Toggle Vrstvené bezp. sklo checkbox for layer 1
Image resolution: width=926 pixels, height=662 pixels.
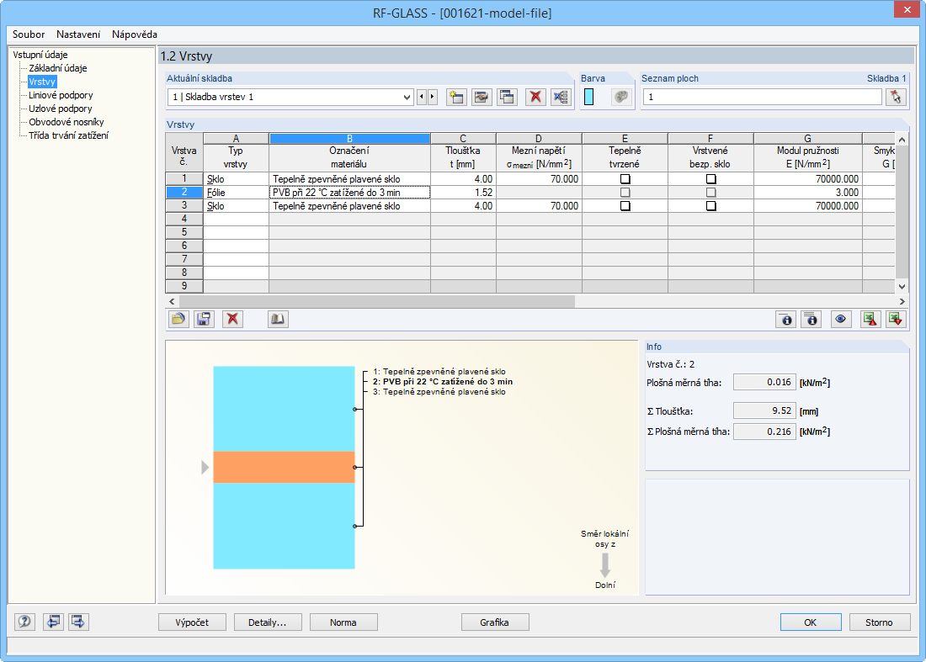(x=711, y=179)
